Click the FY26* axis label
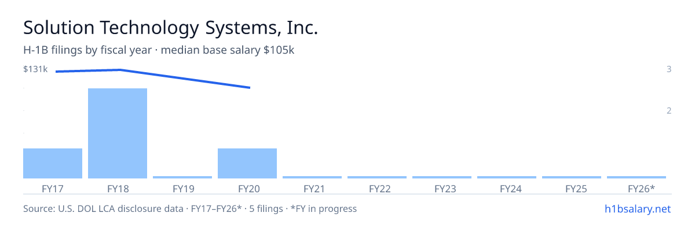This screenshot has width=695, height=231. click(x=641, y=188)
